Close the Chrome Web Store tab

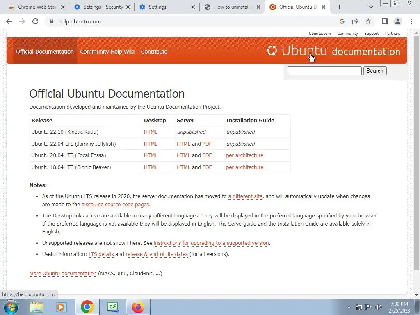coord(63,7)
